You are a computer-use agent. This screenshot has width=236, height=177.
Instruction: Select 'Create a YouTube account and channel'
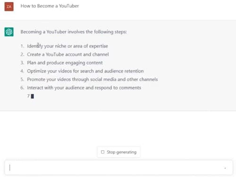(x=68, y=54)
